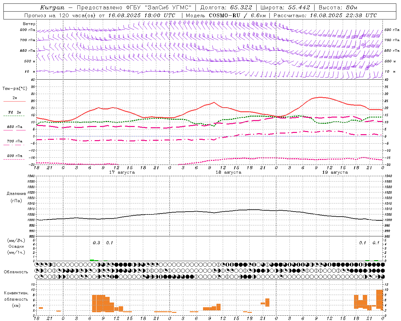The image size is (401, 321).
Task: Click the (км) unit label
Action: [x=16, y=305]
